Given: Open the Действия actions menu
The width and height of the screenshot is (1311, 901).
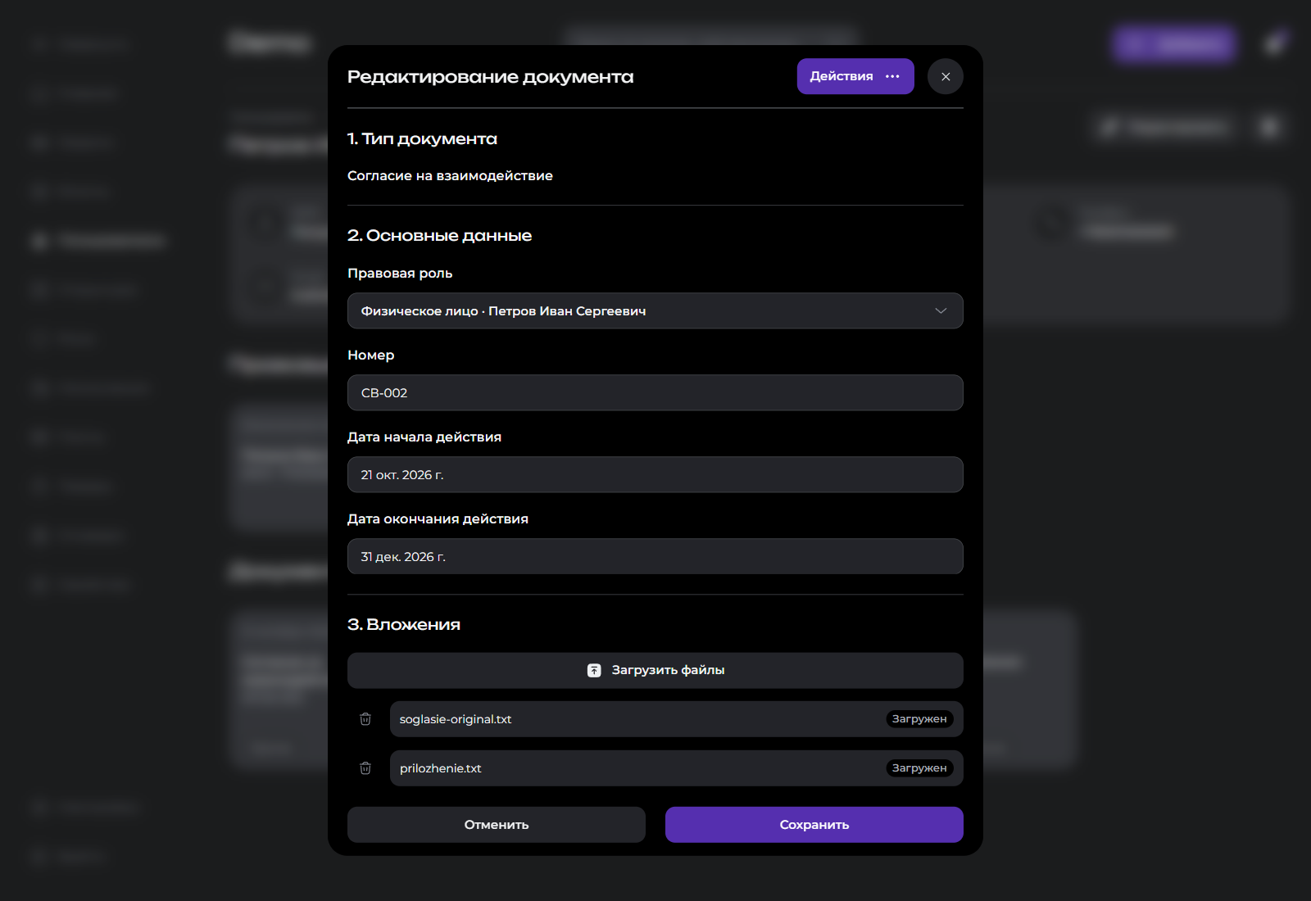Looking at the screenshot, I should (855, 76).
